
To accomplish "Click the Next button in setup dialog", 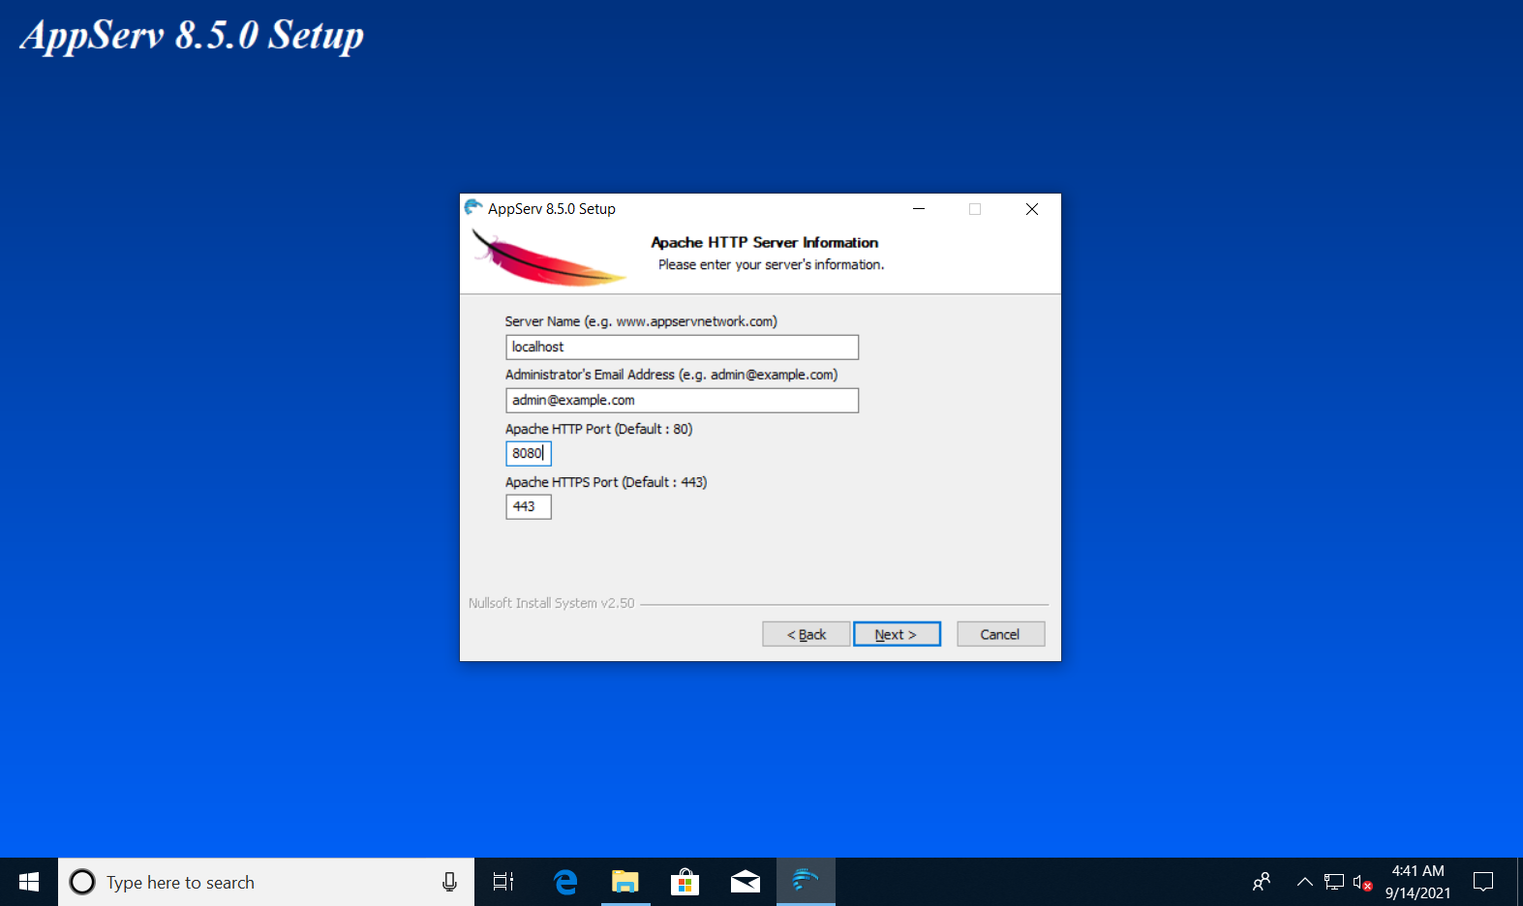I will (897, 634).
